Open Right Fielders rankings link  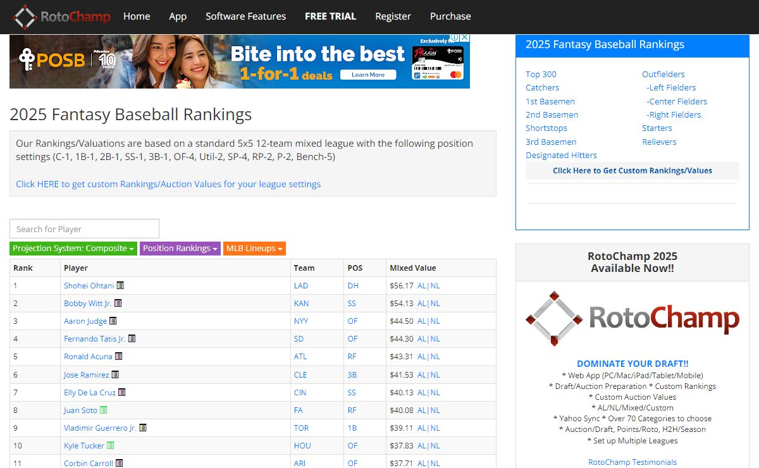click(674, 115)
